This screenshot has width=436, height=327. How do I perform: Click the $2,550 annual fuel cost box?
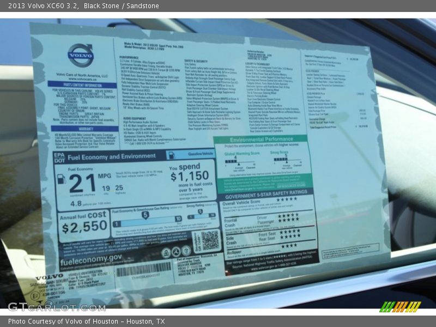point(84,224)
